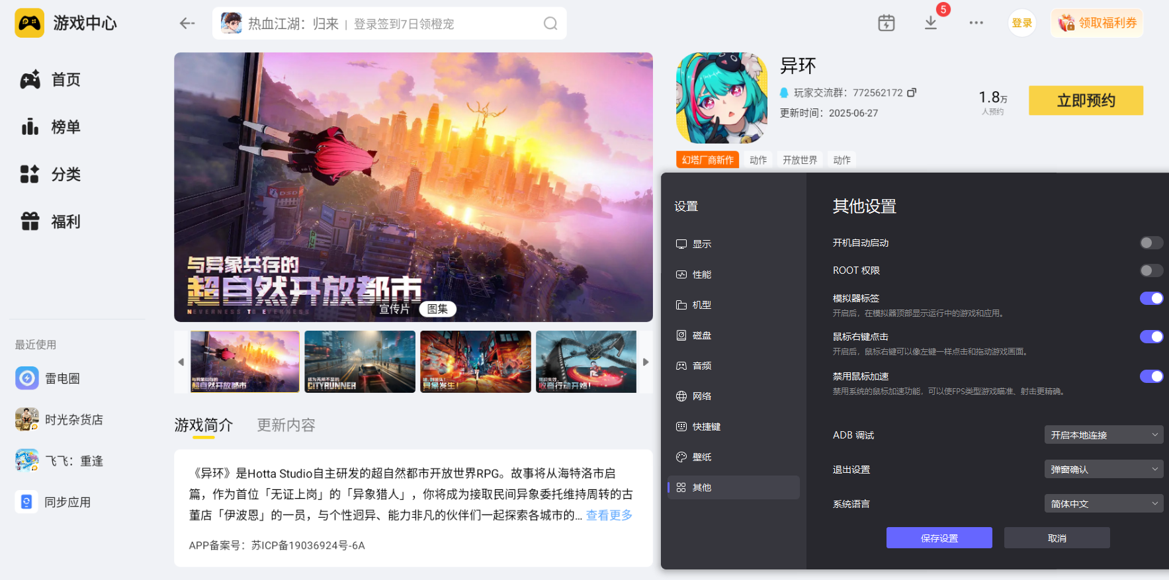Enable the 开机自动启动 toggle

[1151, 243]
